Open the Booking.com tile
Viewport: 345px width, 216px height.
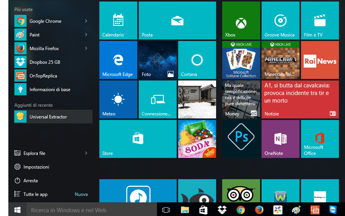(x=320, y=191)
